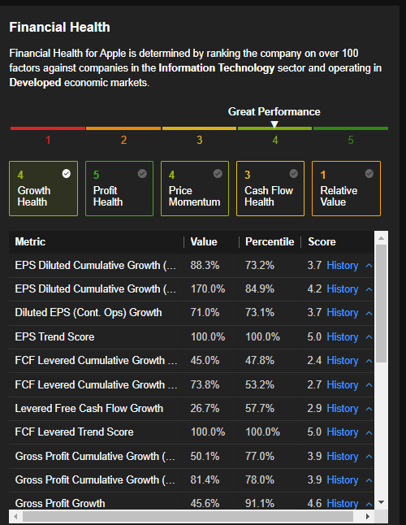The height and width of the screenshot is (525, 406).
Task: Click the Great Performance label
Action: pos(274,111)
